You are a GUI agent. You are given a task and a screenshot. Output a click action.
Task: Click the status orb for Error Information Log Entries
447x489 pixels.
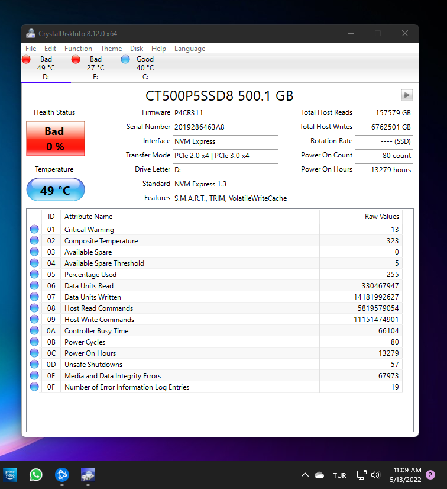34,387
